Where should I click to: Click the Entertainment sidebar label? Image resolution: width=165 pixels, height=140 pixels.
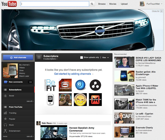[x=15, y=131]
